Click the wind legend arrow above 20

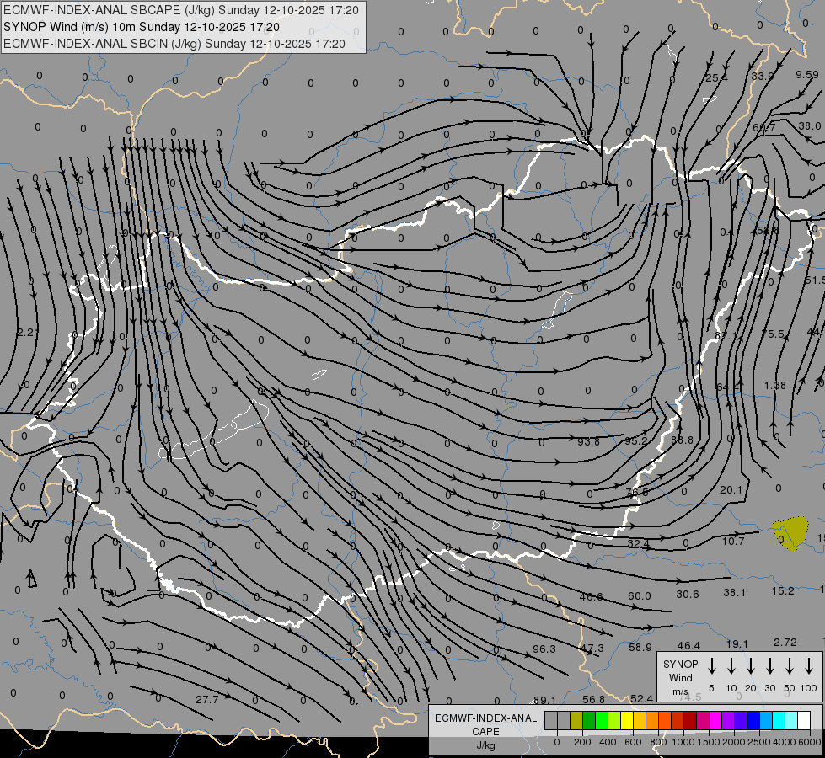(751, 666)
